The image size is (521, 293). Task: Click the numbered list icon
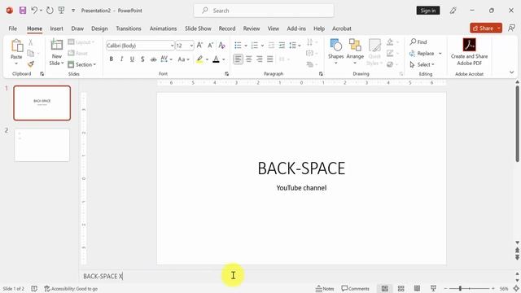[x=255, y=46]
